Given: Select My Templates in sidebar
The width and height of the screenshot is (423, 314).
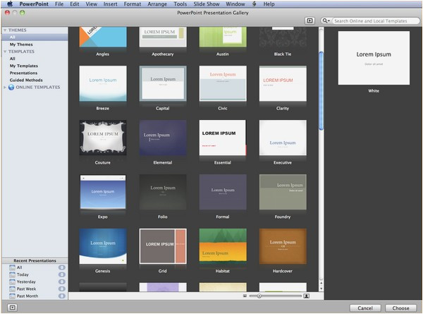Looking at the screenshot, I should coord(35,66).
